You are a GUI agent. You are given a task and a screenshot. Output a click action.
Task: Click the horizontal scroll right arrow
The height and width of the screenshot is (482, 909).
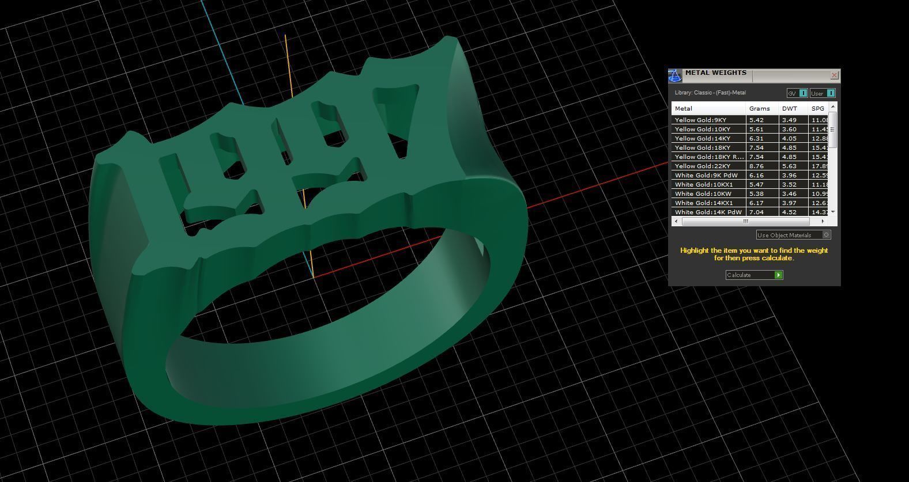coord(823,221)
